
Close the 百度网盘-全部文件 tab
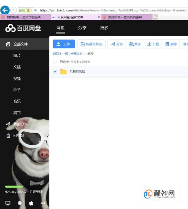coord(99,17)
